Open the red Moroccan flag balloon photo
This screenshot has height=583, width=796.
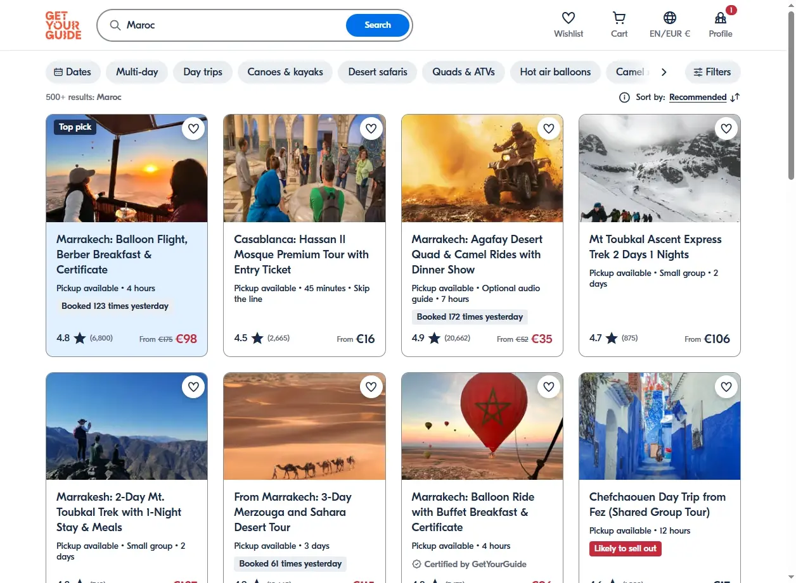(482, 426)
